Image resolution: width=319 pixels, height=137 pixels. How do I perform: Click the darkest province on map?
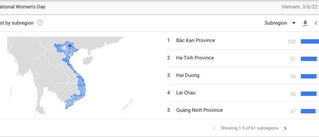tap(70, 46)
